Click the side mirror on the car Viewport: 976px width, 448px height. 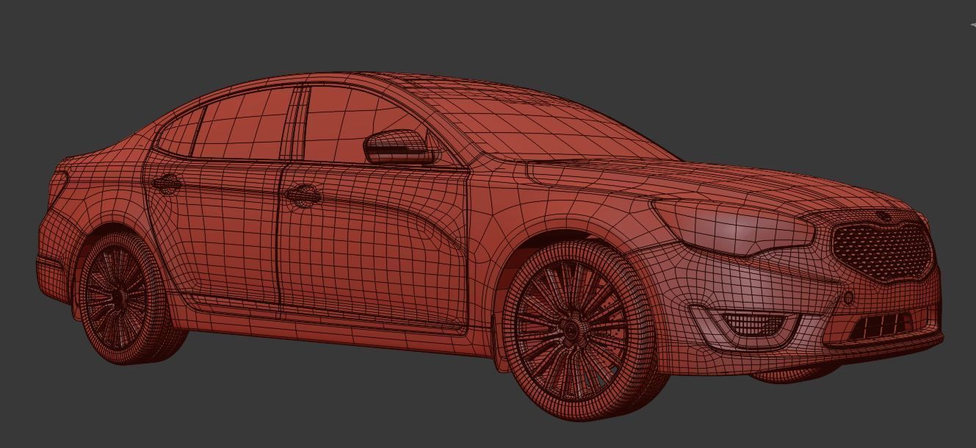[x=401, y=147]
